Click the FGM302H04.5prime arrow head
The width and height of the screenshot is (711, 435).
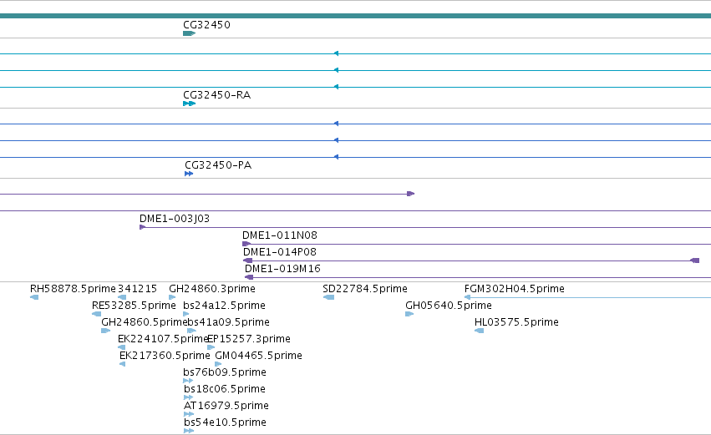[x=468, y=298]
